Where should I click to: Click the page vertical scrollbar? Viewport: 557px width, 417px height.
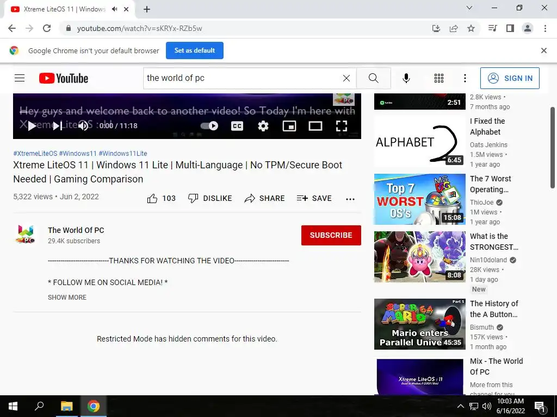[x=553, y=148]
